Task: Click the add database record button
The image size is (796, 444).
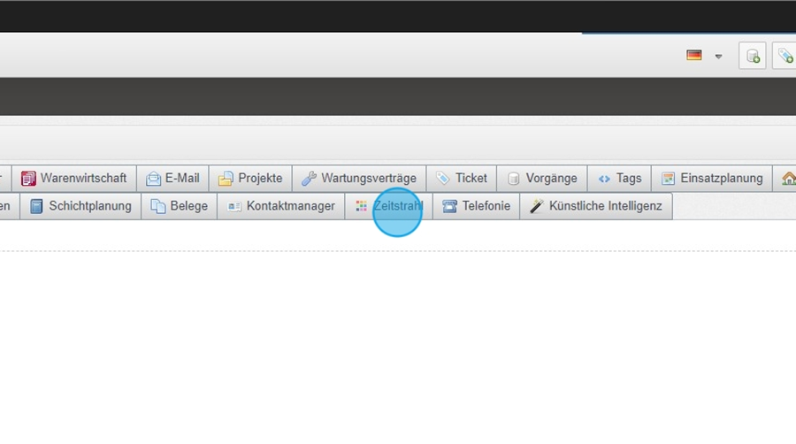Action: [753, 56]
